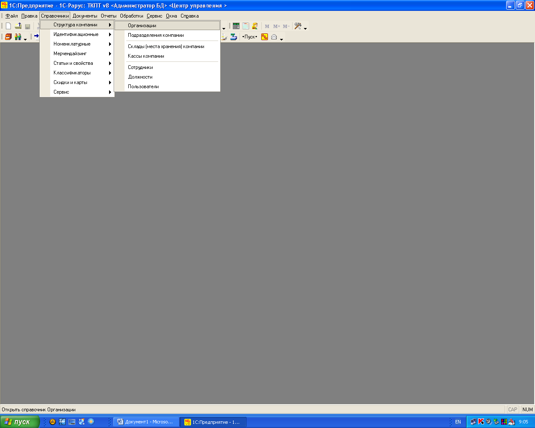Click the yellow ARM icon
The height and width of the screenshot is (428, 535).
tap(265, 37)
